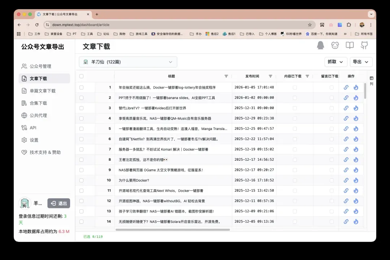Click the table's horizontal scrollbar
Viewport: 390px width, 260px height.
[173, 230]
